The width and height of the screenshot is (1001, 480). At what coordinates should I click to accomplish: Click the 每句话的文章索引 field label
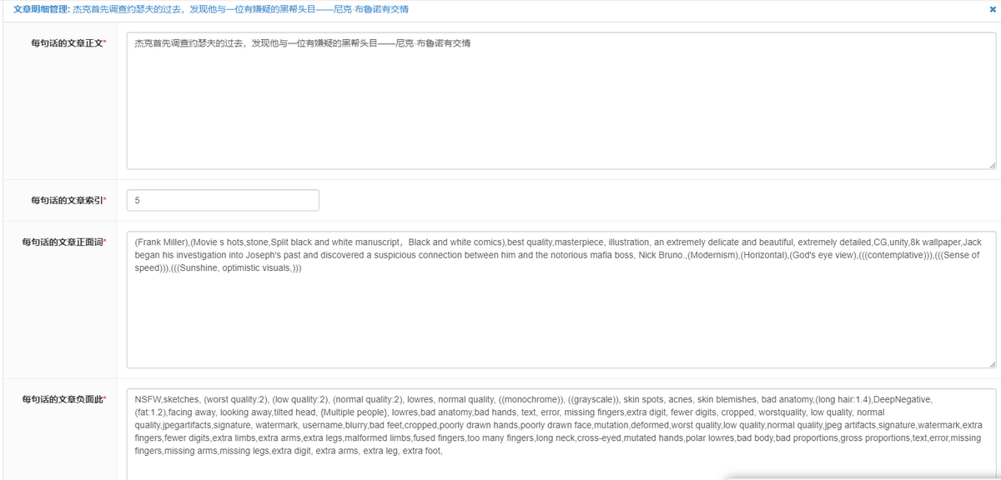click(x=68, y=200)
